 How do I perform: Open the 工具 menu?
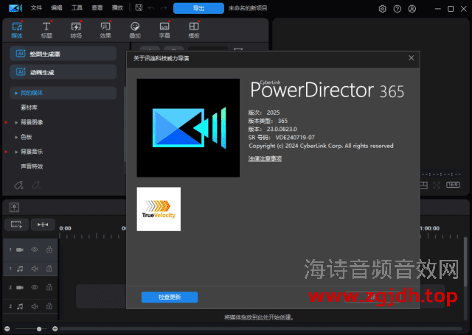point(77,8)
